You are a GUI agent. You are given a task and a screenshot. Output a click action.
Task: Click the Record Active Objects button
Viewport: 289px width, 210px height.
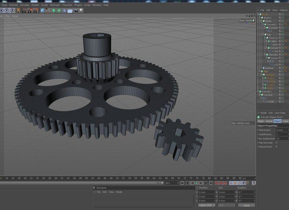(x=216, y=183)
